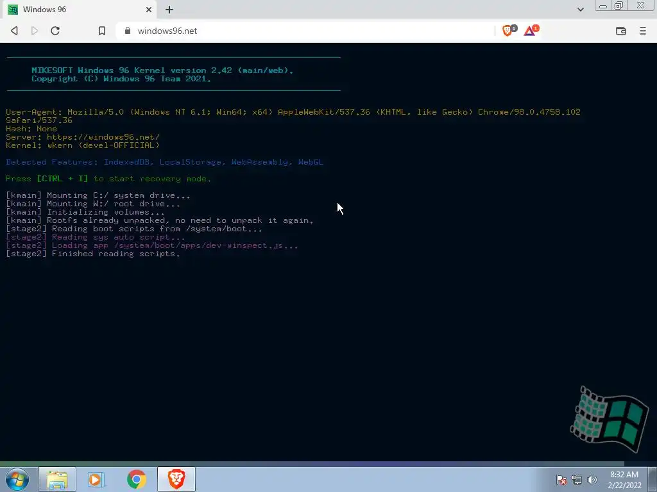Close the Windows 96 tab
The width and height of the screenshot is (657, 492).
tap(149, 9)
